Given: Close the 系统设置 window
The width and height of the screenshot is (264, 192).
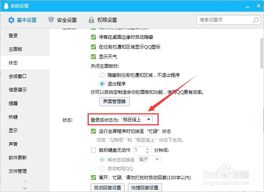Looking at the screenshot, I should 259,6.
